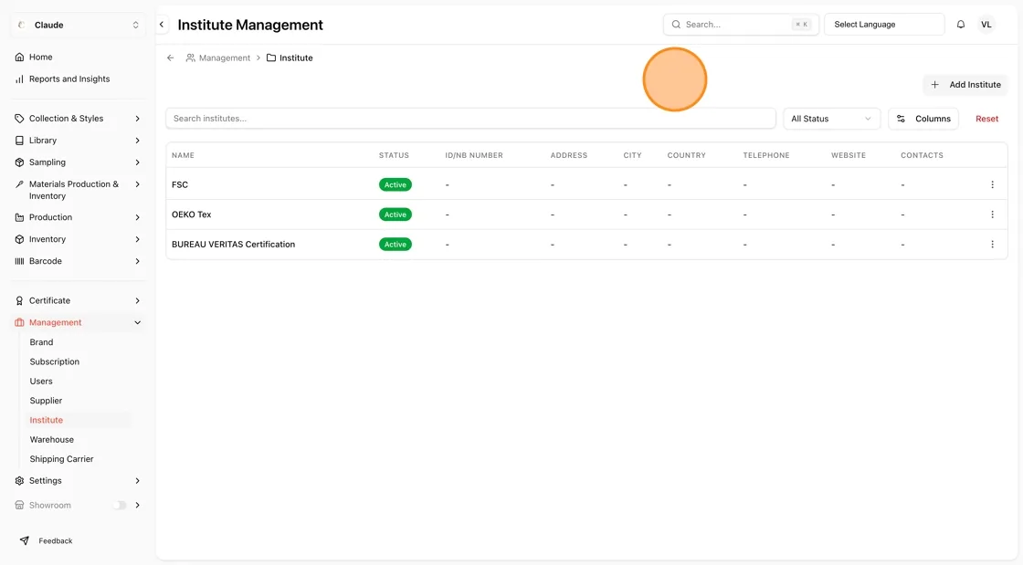Expand the Inventory chevron
Image resolution: width=1023 pixels, height=565 pixels.
pyautogui.click(x=137, y=239)
